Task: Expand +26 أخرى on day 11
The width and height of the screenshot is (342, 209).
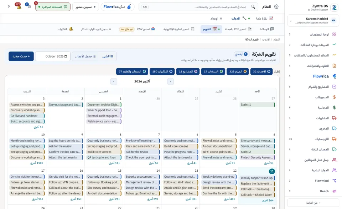Action: 268,200
